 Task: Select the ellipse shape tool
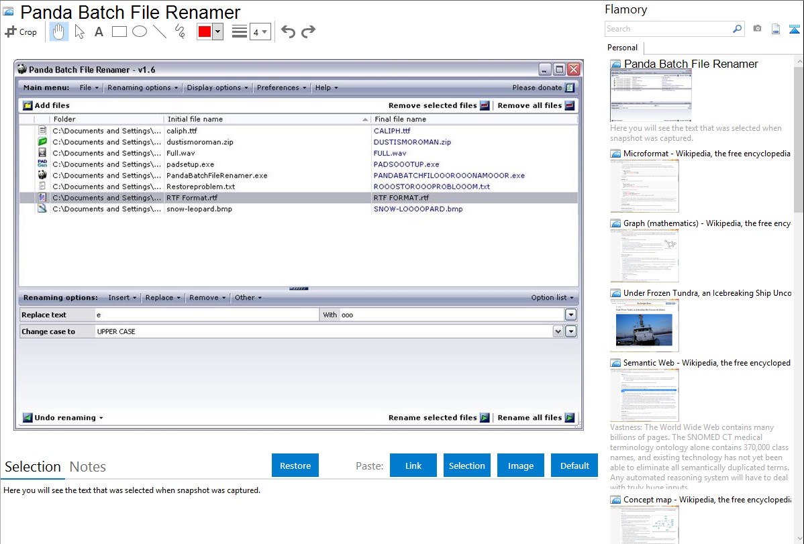point(140,32)
